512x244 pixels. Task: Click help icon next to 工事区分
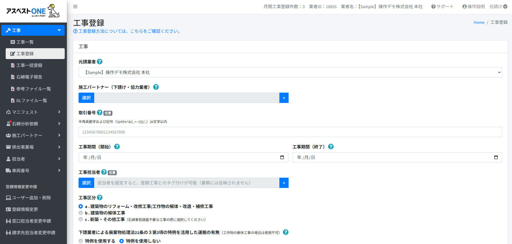(100, 198)
